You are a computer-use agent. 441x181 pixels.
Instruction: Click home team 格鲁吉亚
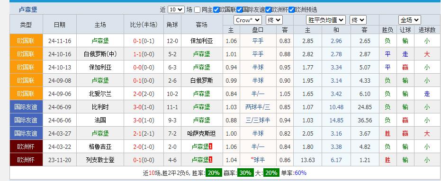point(100,147)
